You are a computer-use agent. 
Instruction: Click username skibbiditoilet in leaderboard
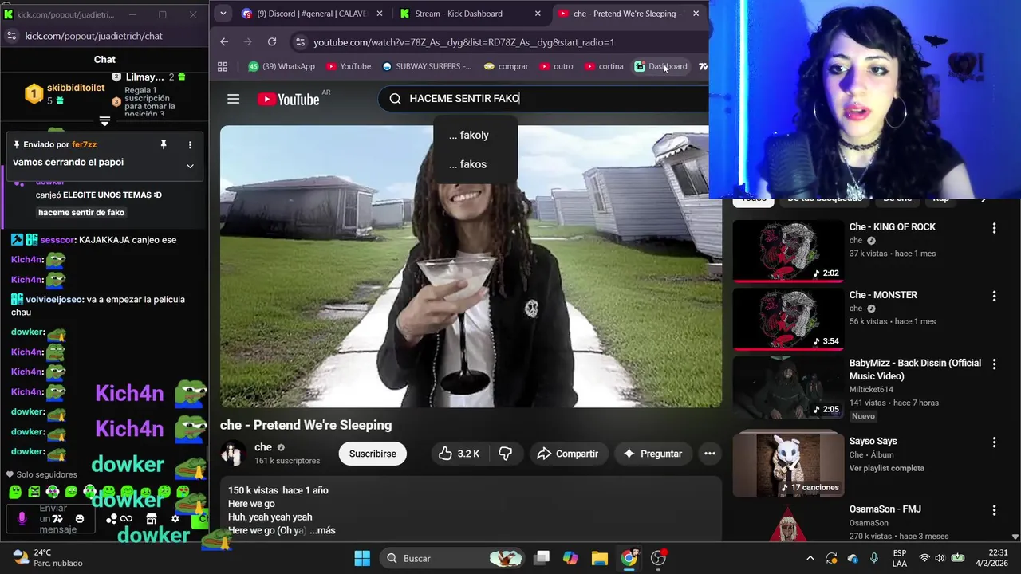(76, 88)
